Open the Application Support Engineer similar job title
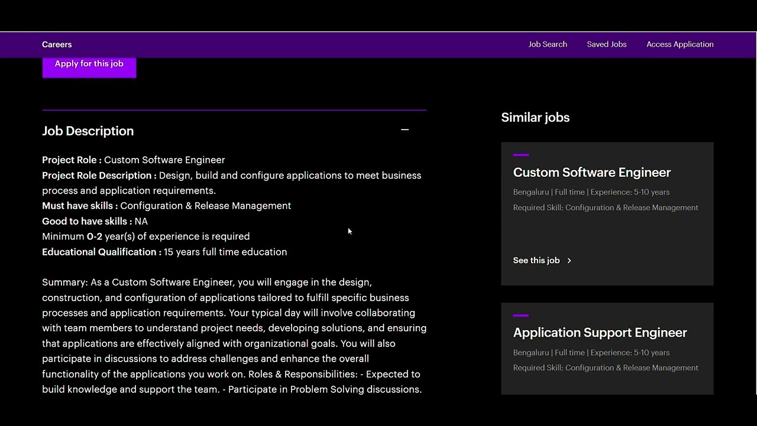The image size is (757, 426). [600, 333]
